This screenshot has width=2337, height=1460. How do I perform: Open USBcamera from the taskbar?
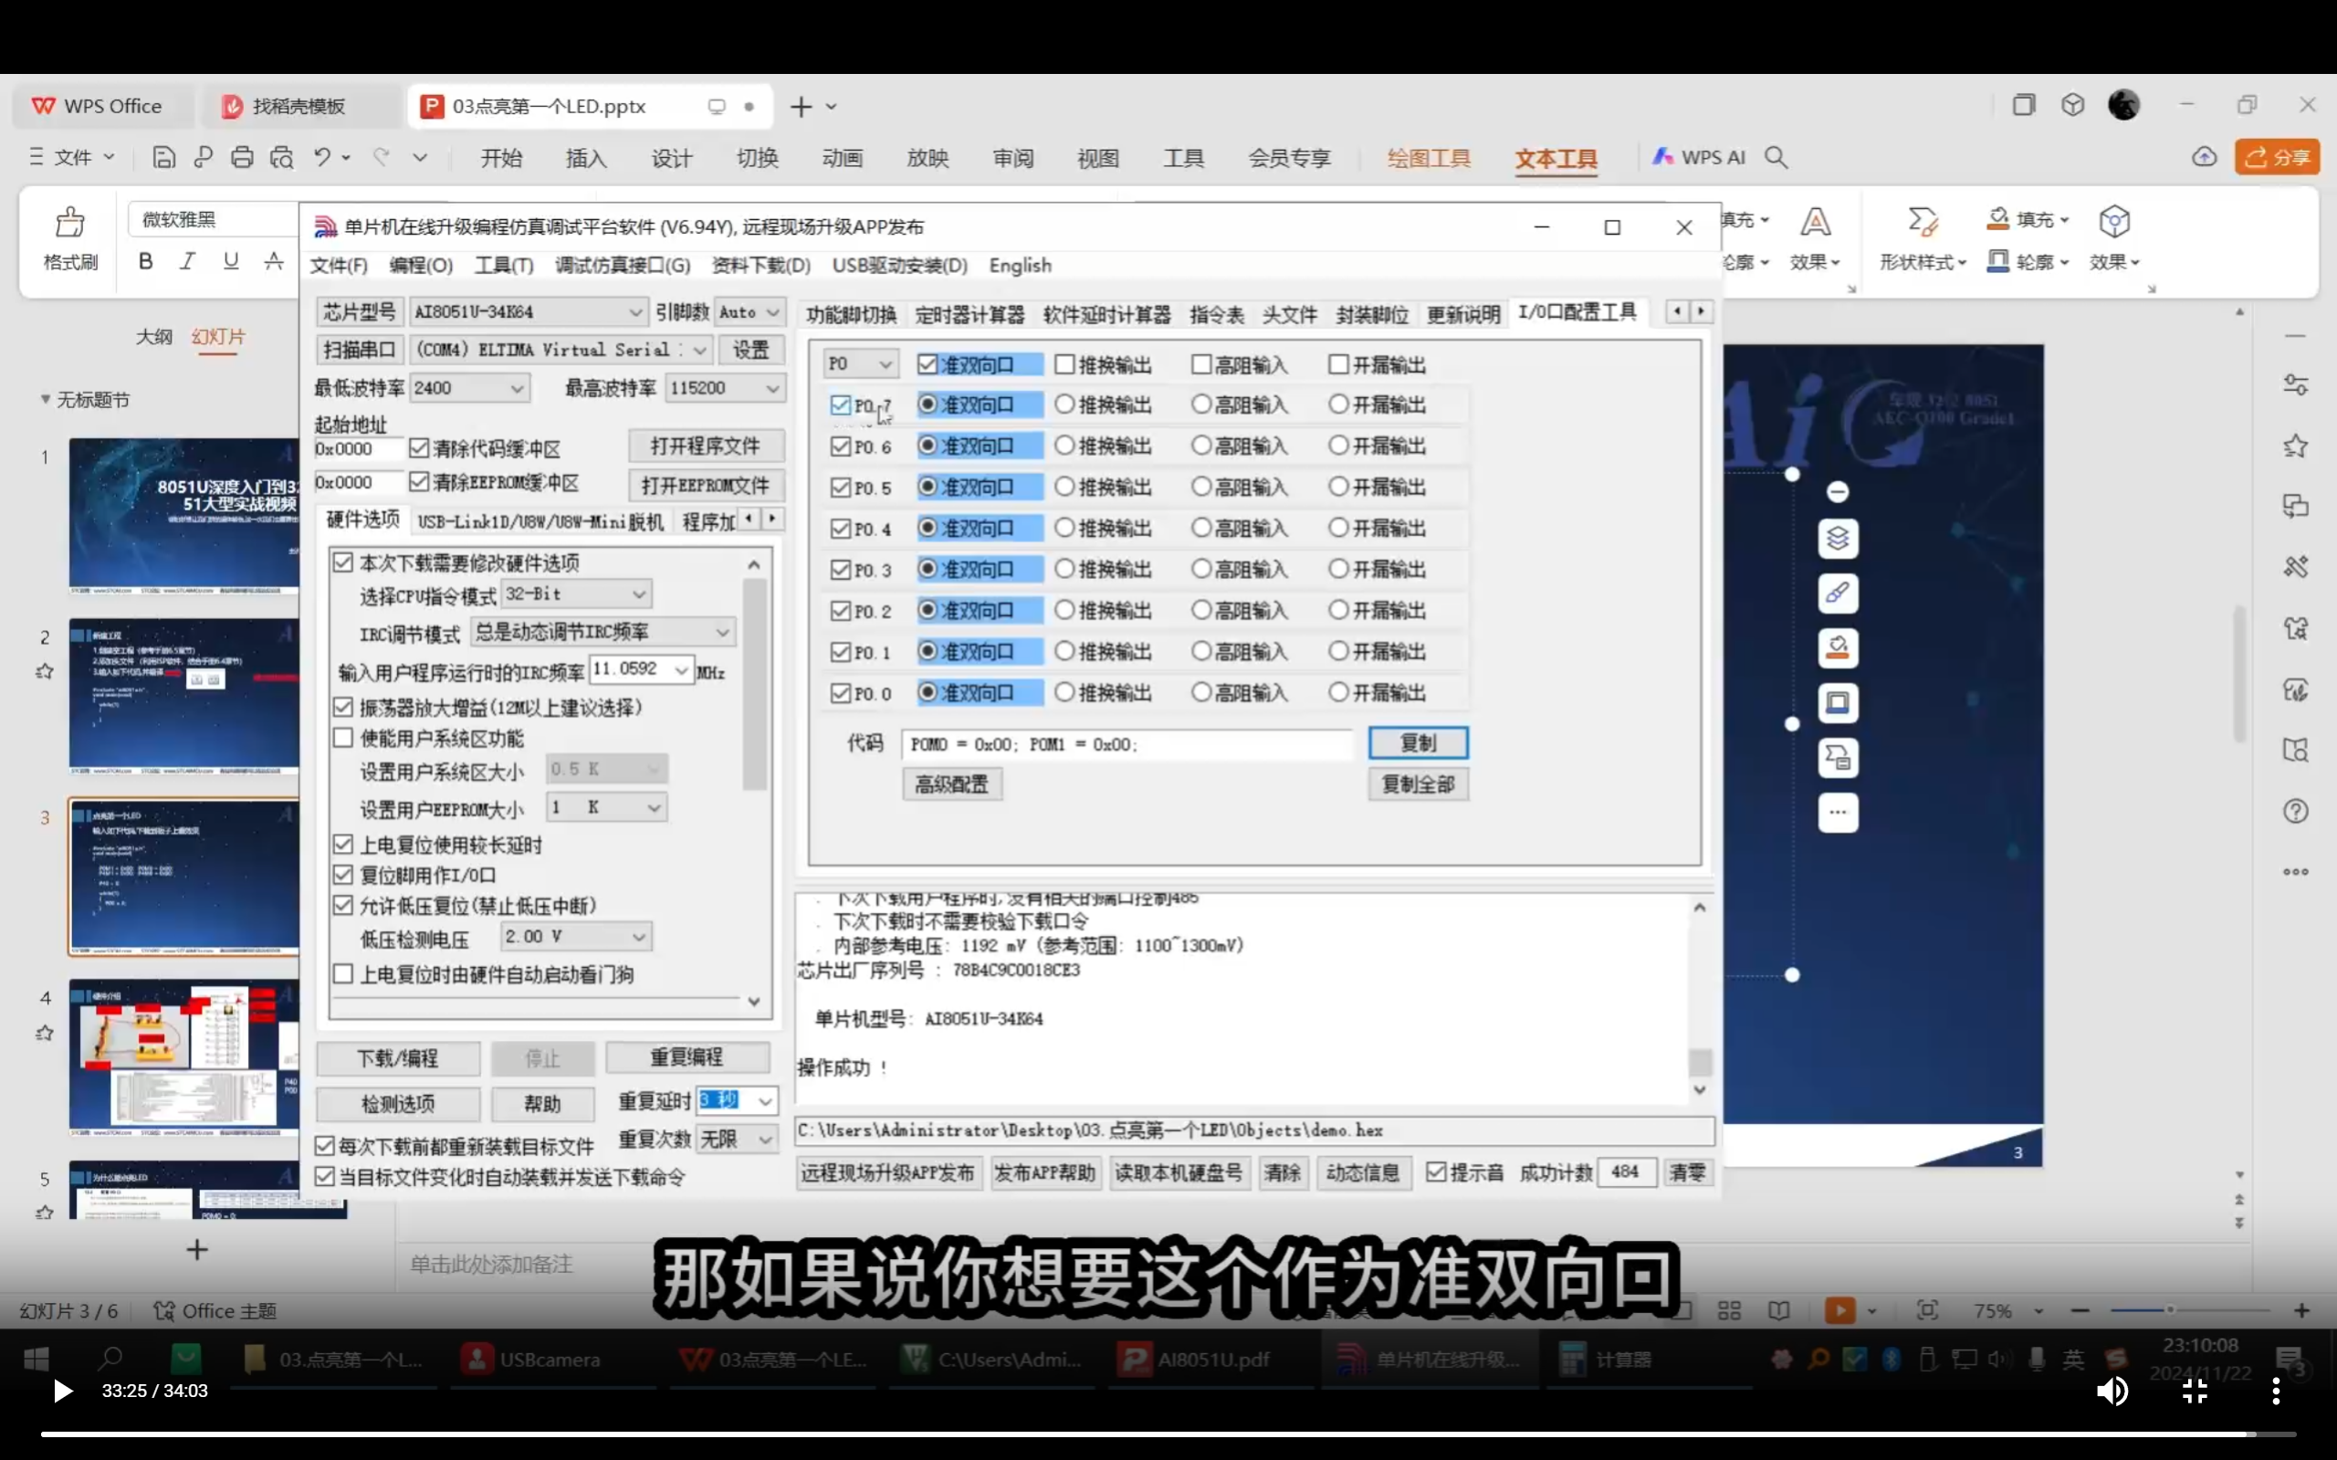531,1360
